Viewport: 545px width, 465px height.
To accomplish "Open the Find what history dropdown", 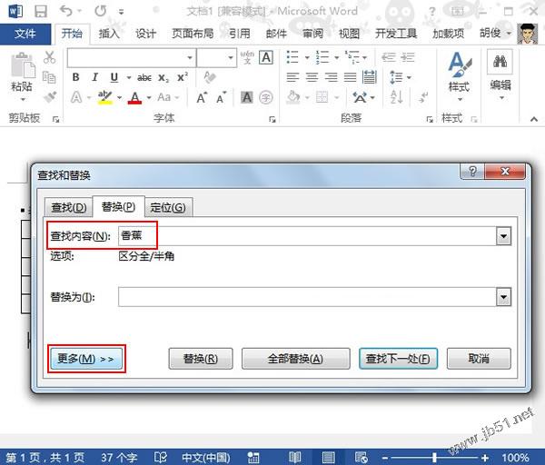I will pyautogui.click(x=503, y=236).
